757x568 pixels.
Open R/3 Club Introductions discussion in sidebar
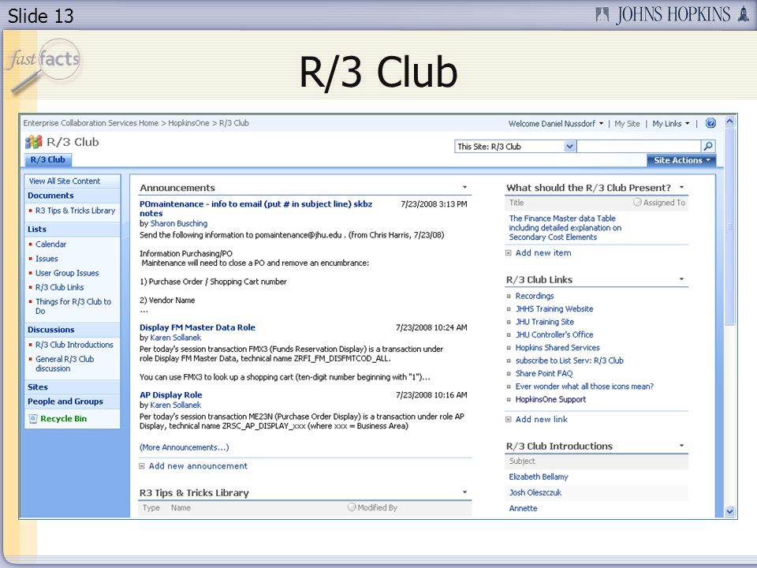pyautogui.click(x=74, y=345)
